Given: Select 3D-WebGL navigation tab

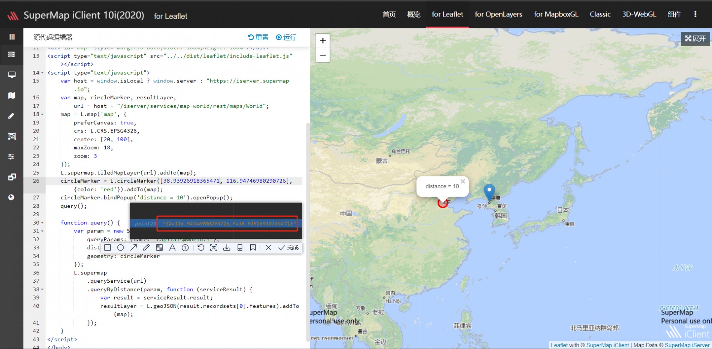Looking at the screenshot, I should 639,14.
